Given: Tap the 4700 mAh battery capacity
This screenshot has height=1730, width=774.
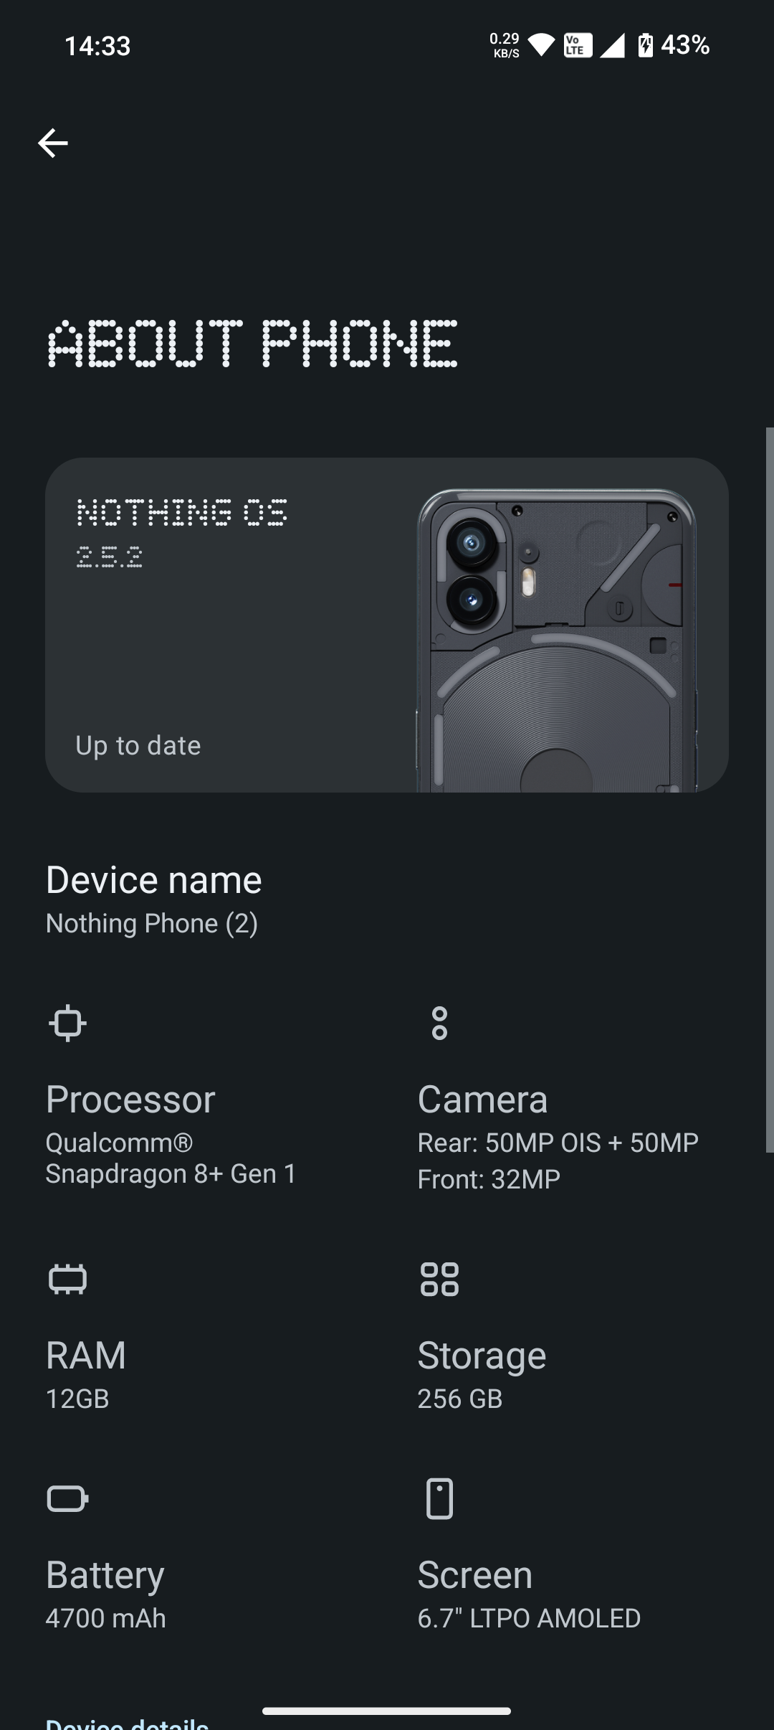Looking at the screenshot, I should 106,1618.
